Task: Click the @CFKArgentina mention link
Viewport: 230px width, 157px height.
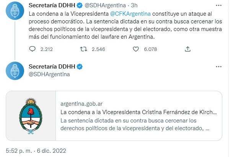Action: [130, 14]
